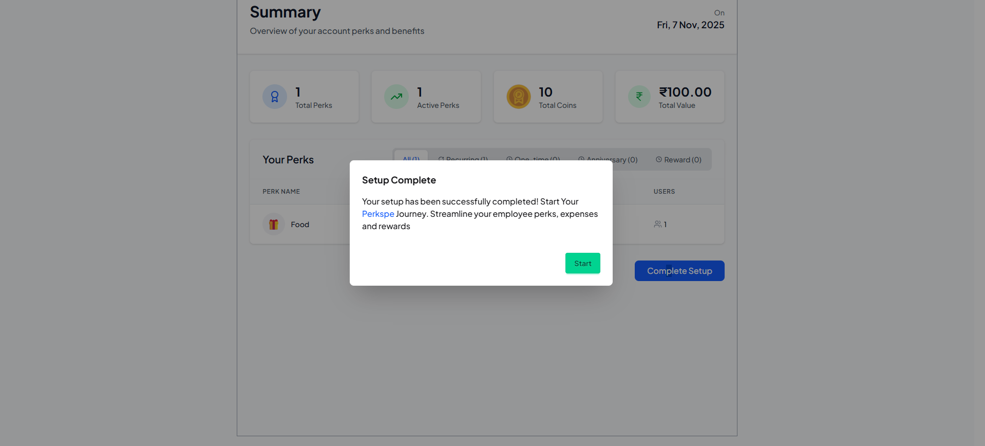Click the gold Total Coins icon
This screenshot has width=985, height=446.
click(519, 97)
